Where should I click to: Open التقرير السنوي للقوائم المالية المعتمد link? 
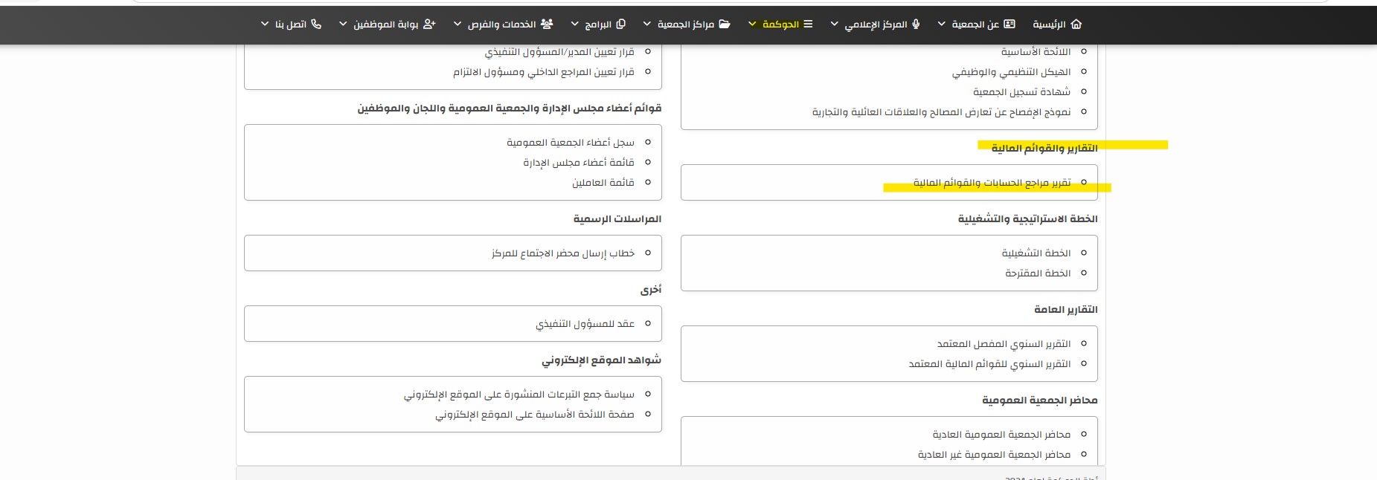[x=989, y=364]
